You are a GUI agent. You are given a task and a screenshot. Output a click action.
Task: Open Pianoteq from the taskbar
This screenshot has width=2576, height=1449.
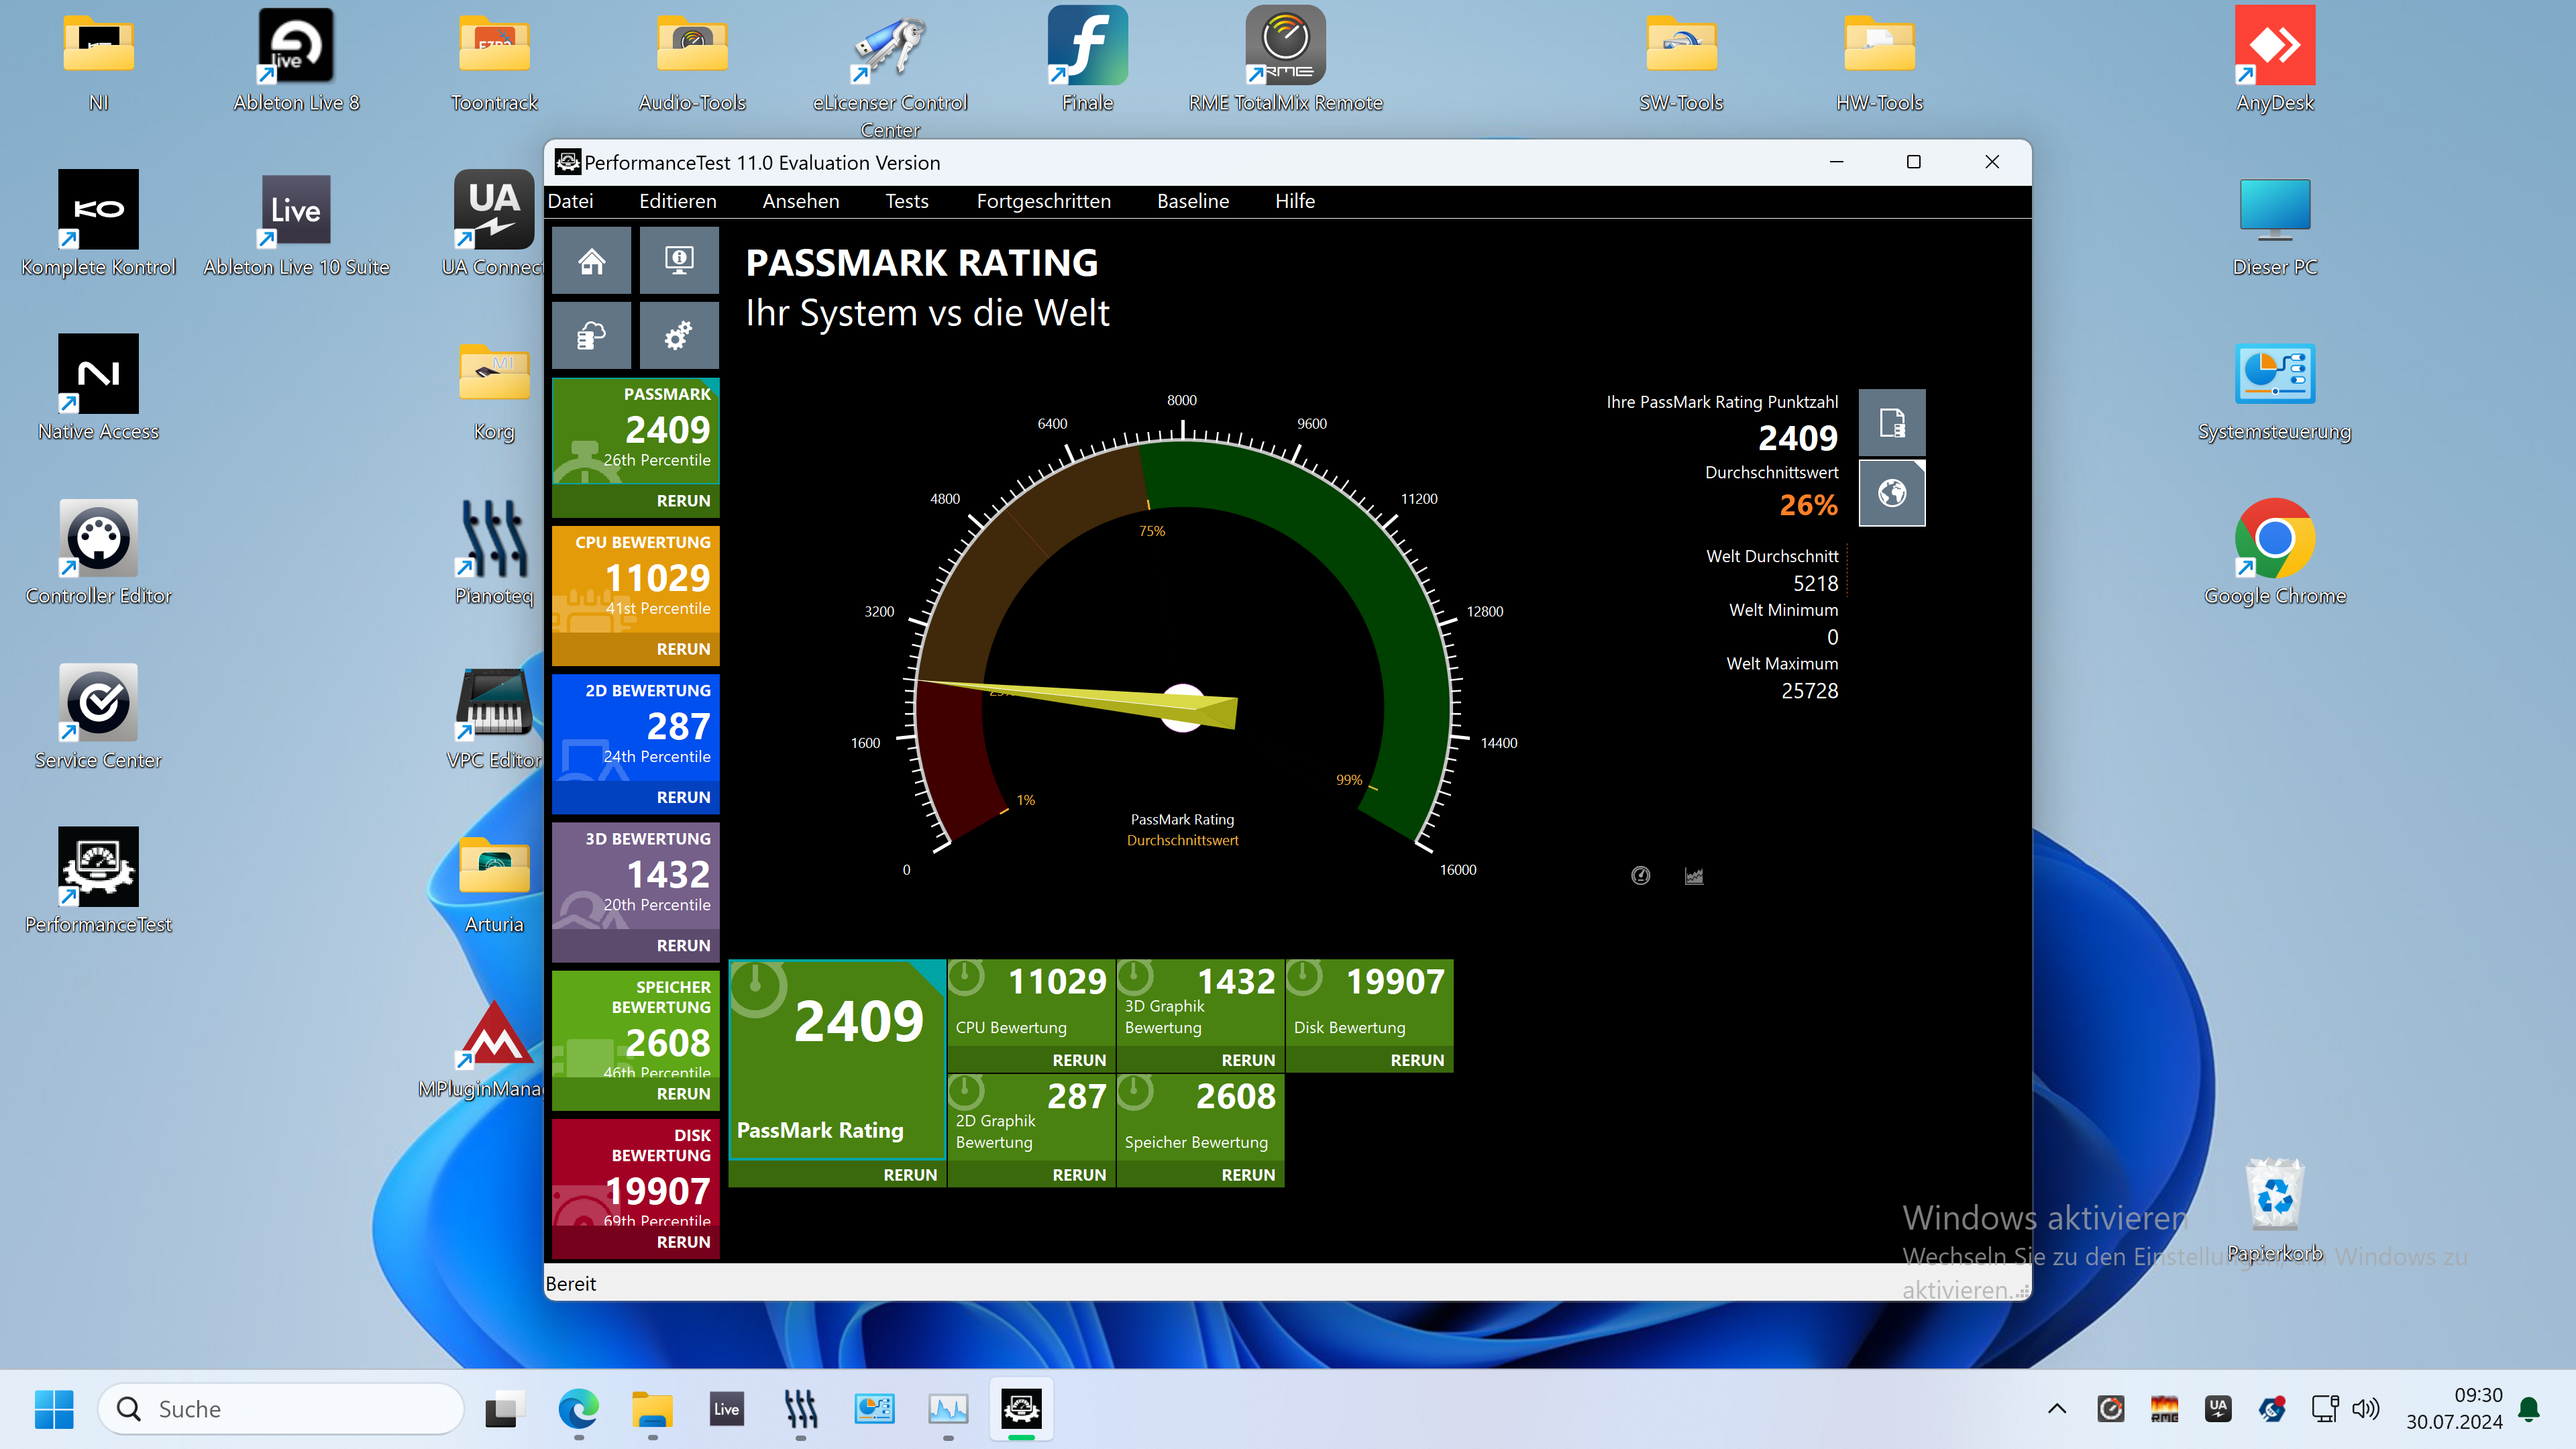(x=800, y=1409)
